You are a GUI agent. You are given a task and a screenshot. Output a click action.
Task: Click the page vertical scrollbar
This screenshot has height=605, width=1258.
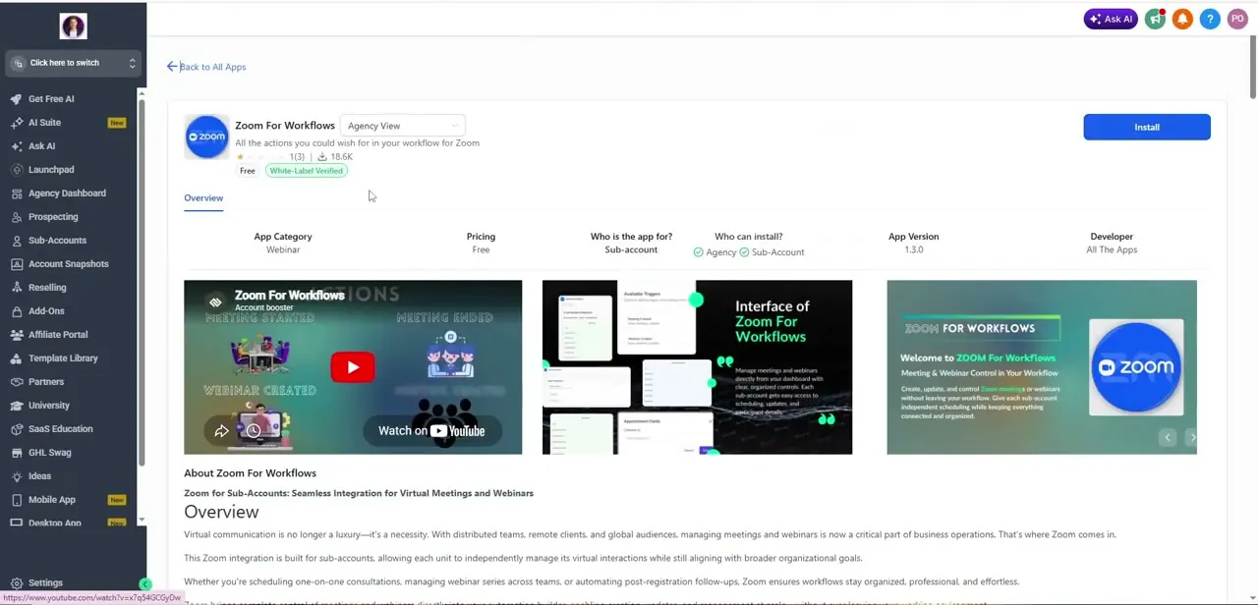click(x=1253, y=69)
